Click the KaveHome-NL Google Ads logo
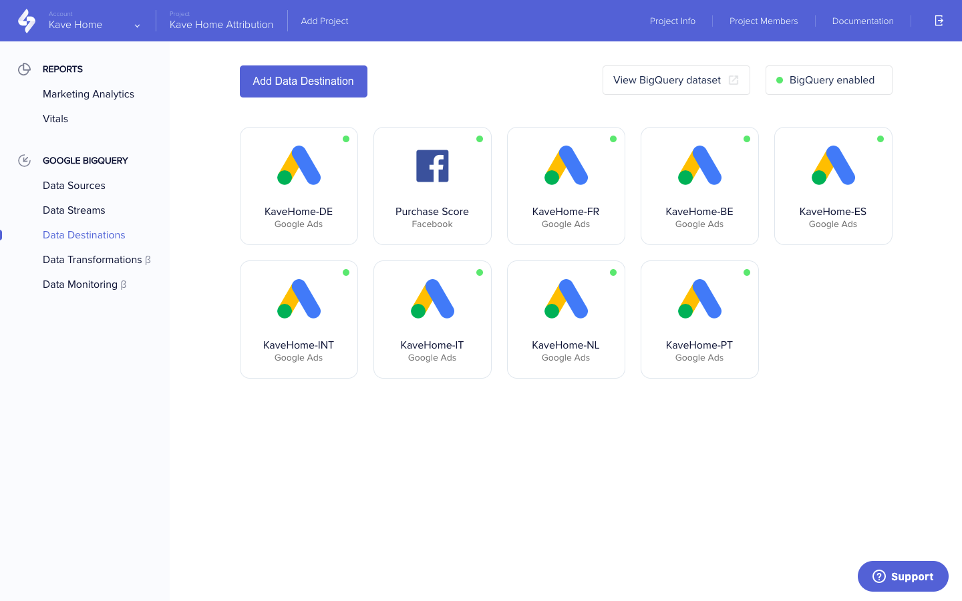This screenshot has height=601, width=962. [566, 298]
